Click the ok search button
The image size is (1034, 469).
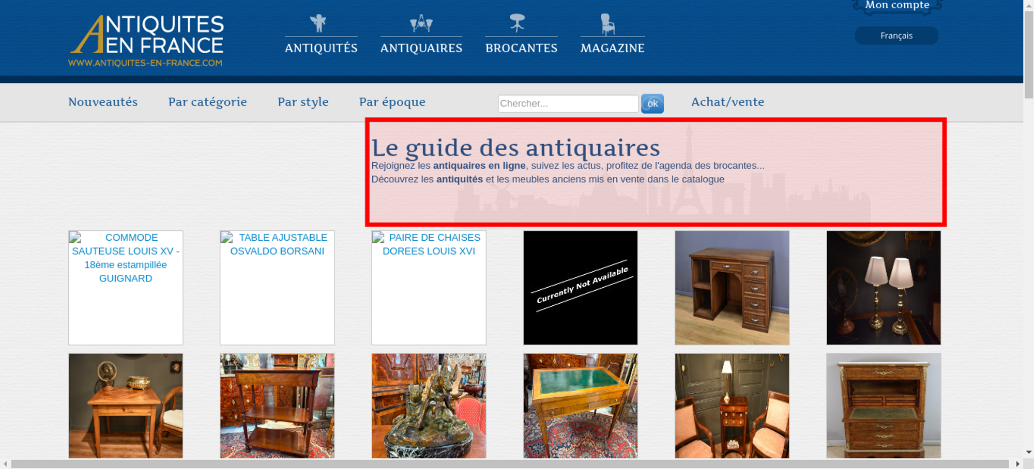point(652,104)
